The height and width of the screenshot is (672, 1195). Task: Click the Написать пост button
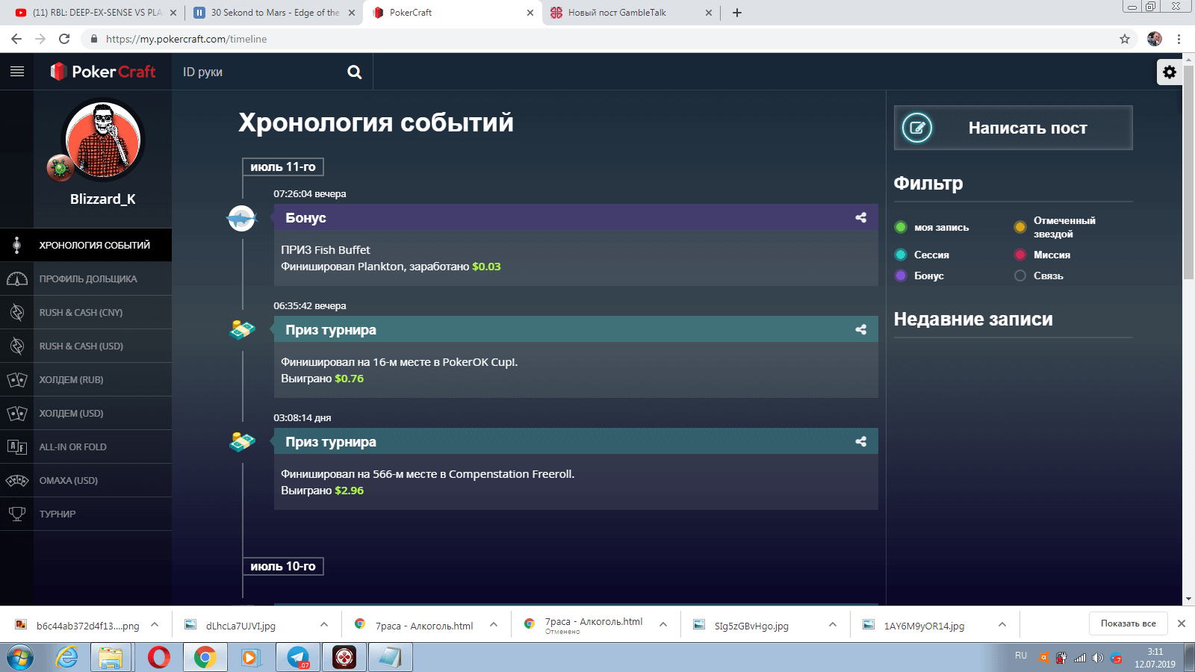tap(1013, 128)
